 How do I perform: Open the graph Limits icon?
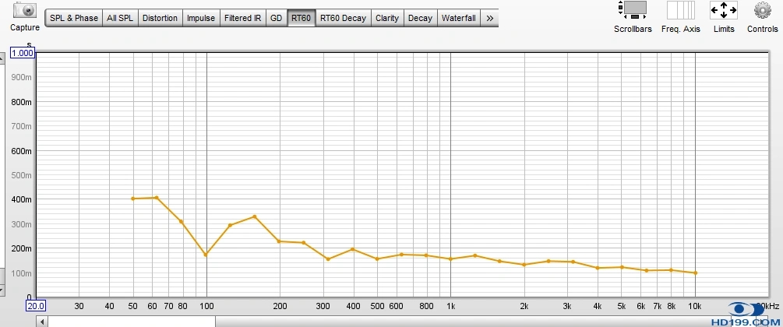(x=723, y=11)
